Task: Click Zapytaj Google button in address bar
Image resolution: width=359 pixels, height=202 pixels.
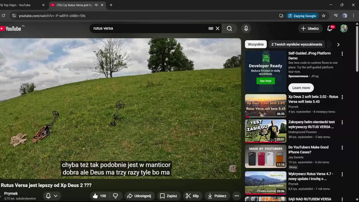Action: (302, 16)
